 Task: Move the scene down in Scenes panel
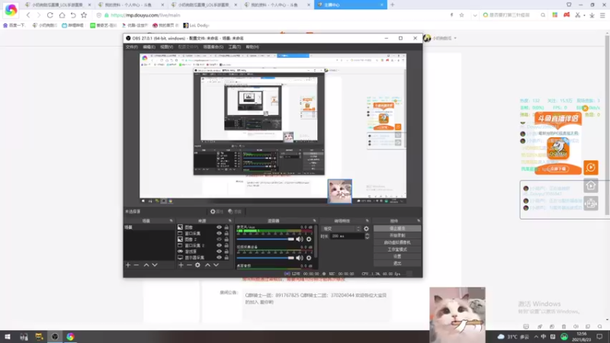click(155, 264)
